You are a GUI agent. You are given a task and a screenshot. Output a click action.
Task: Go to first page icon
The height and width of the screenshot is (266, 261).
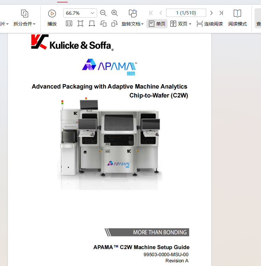151,13
